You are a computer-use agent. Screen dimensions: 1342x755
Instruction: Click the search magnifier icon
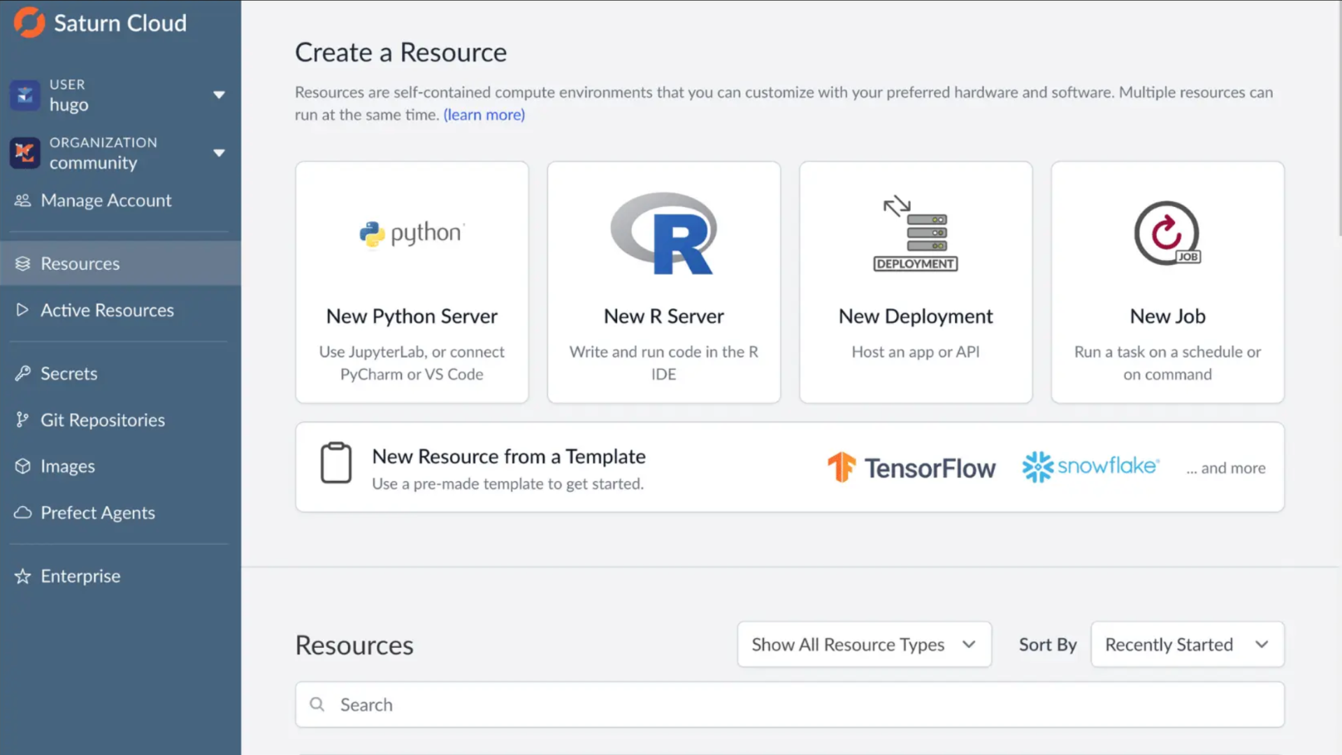pos(317,705)
